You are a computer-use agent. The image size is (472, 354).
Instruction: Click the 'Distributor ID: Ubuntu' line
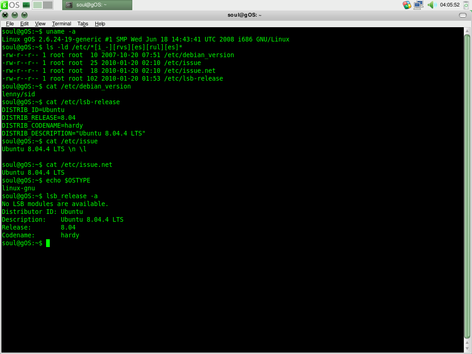click(42, 212)
